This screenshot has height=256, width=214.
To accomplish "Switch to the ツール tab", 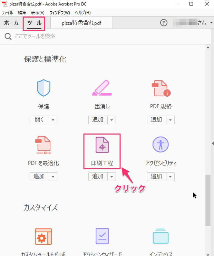I will point(34,23).
